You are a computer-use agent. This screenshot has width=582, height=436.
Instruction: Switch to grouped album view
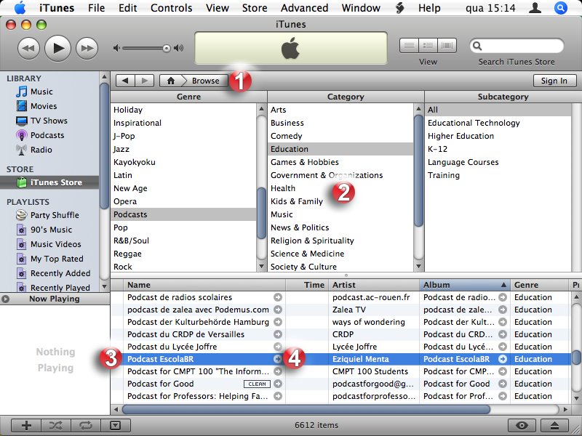428,46
